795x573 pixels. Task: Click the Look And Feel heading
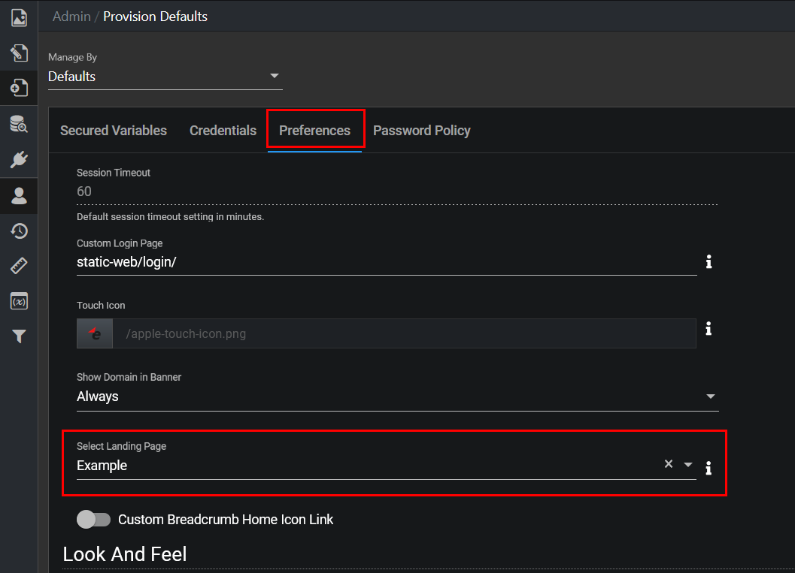125,554
